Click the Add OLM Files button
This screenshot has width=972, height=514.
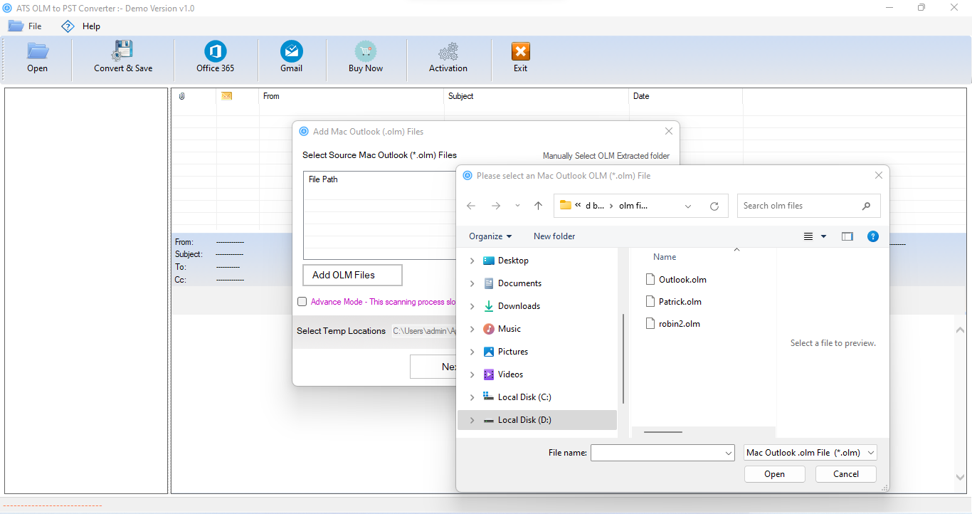coord(352,275)
